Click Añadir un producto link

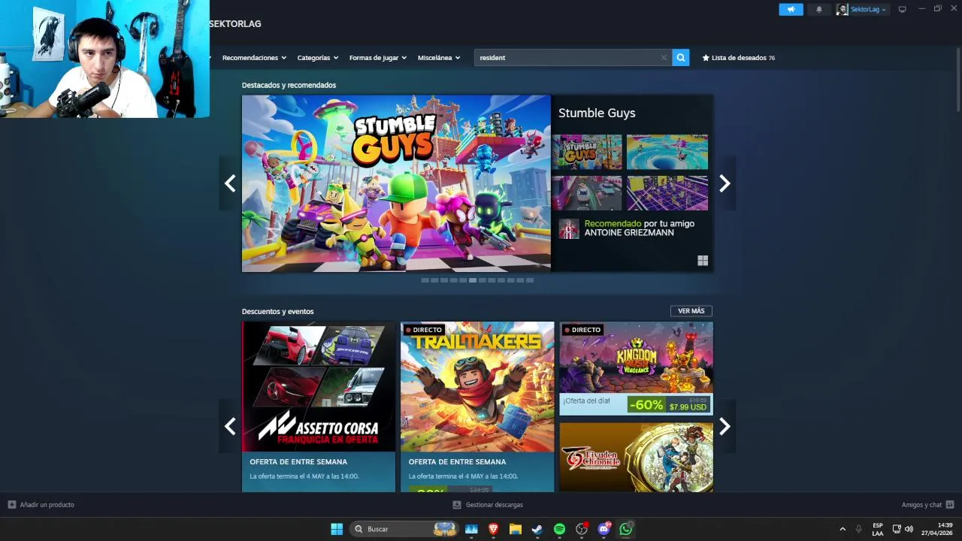tap(47, 505)
